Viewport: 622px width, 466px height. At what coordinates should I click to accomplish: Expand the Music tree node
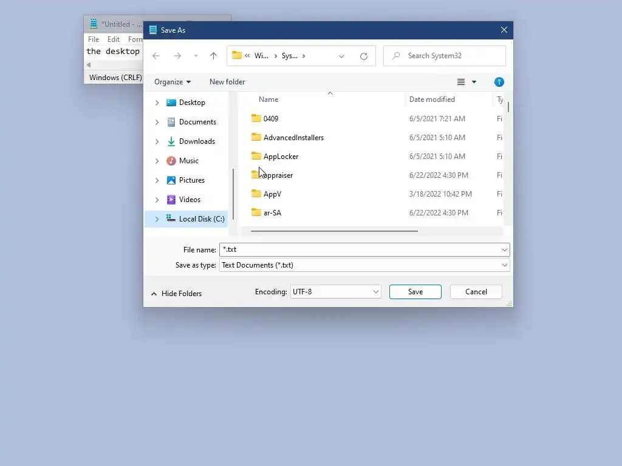[x=157, y=161]
